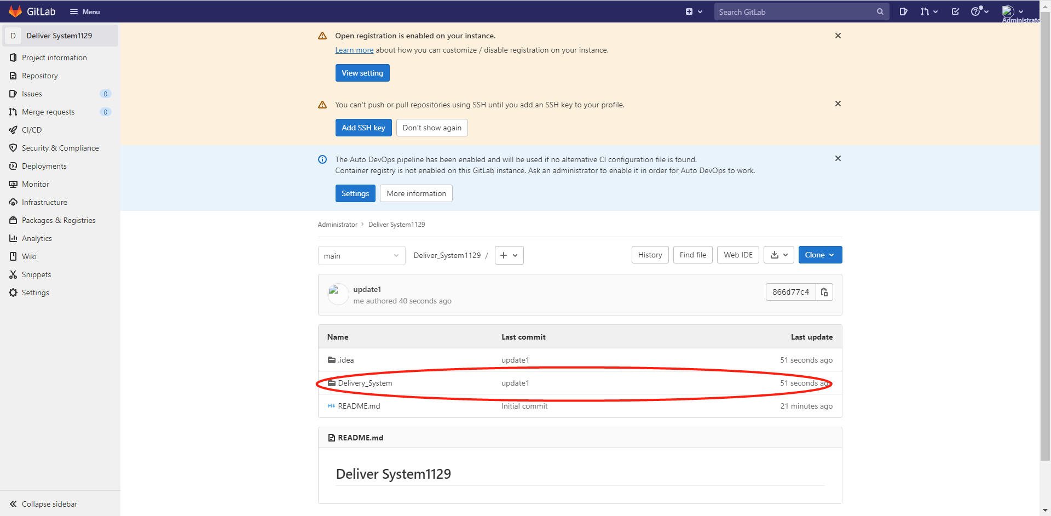Click the Infrastructure sidebar icon

click(x=13, y=202)
